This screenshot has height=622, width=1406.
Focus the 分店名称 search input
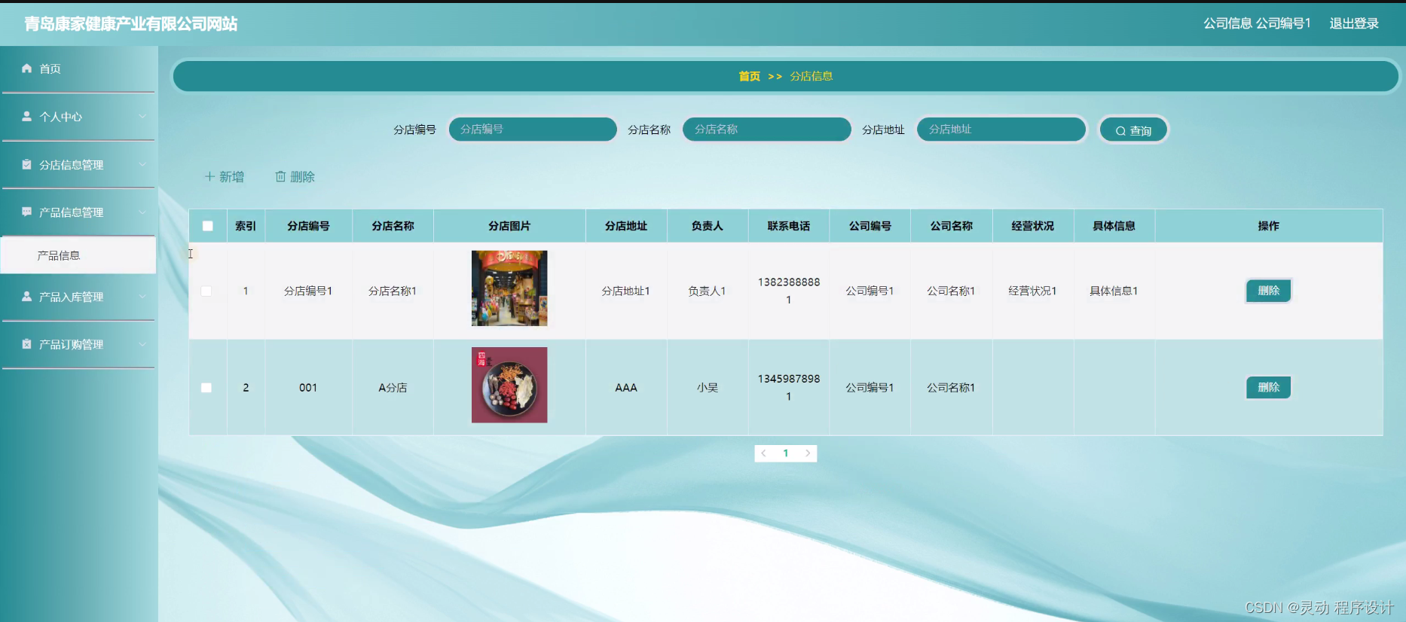tap(766, 129)
